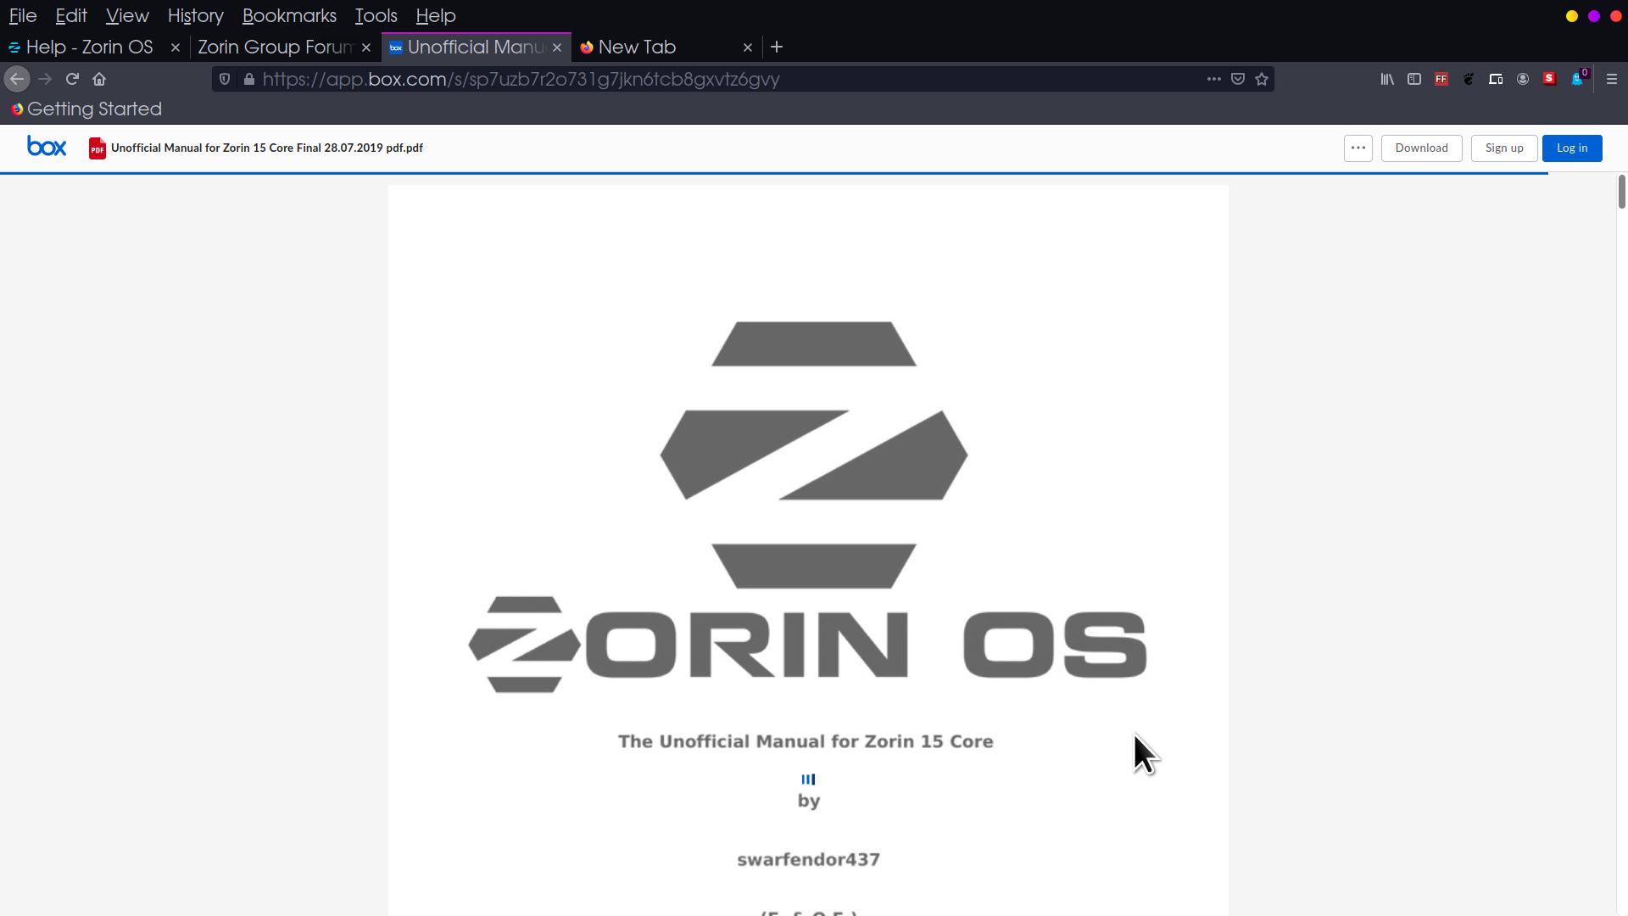Go back with the browser back arrow
Image resolution: width=1628 pixels, height=916 pixels.
coord(17,79)
